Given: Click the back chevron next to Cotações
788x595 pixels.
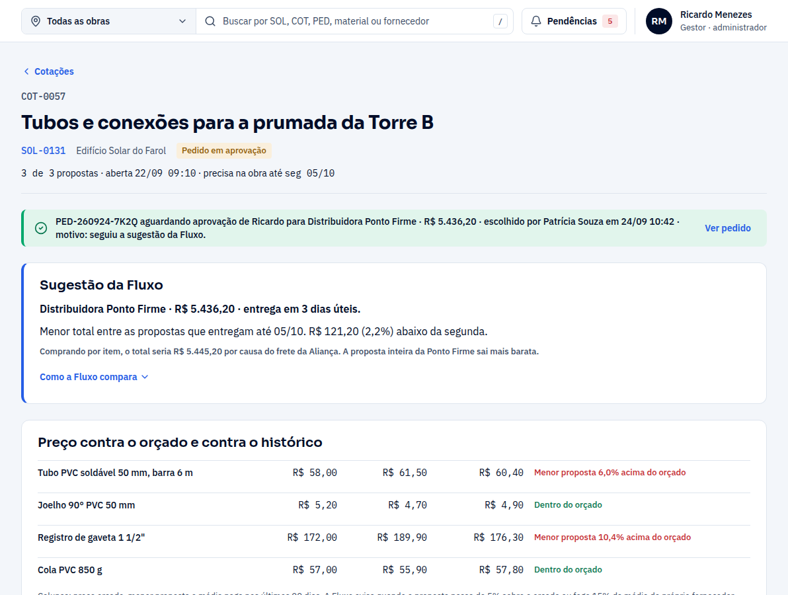Looking at the screenshot, I should (26, 71).
